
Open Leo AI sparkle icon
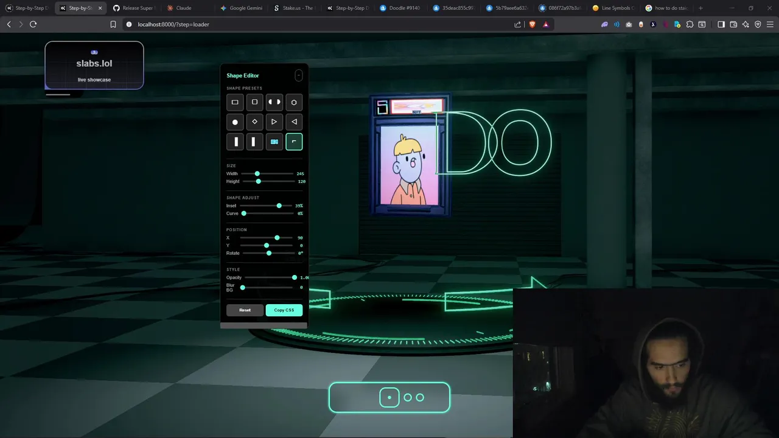point(746,24)
